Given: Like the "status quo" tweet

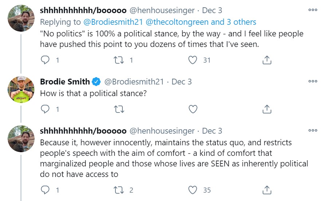Looking at the screenshot, I should 193,190.
